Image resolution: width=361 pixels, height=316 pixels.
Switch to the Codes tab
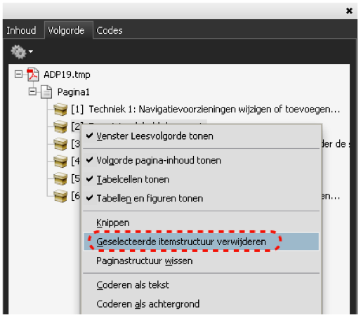110,30
